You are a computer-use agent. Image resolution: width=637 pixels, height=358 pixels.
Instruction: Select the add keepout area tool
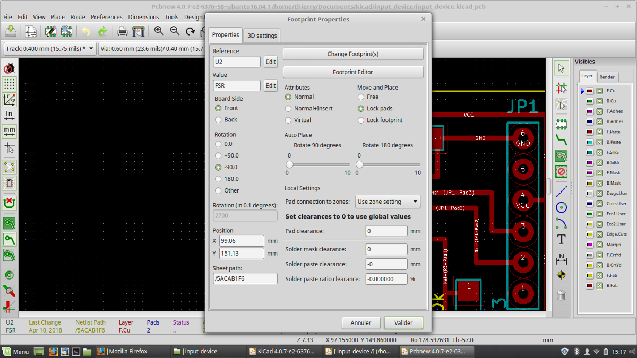561,171
